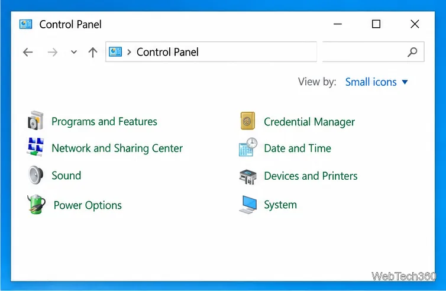Click the Control Panel icon in address bar

tap(115, 52)
